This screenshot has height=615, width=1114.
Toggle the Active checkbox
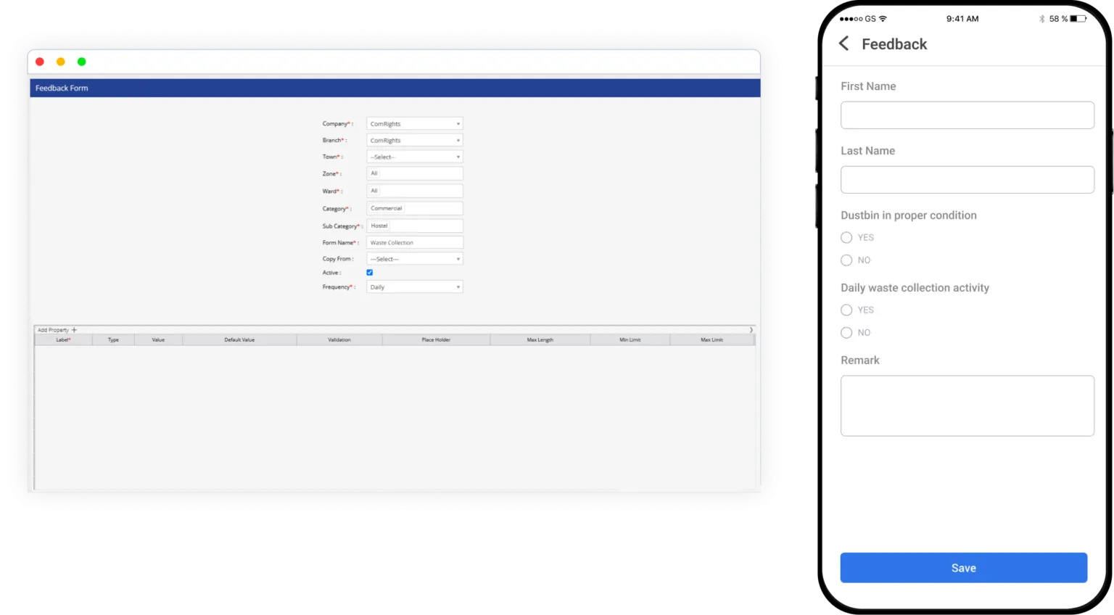[x=370, y=273]
